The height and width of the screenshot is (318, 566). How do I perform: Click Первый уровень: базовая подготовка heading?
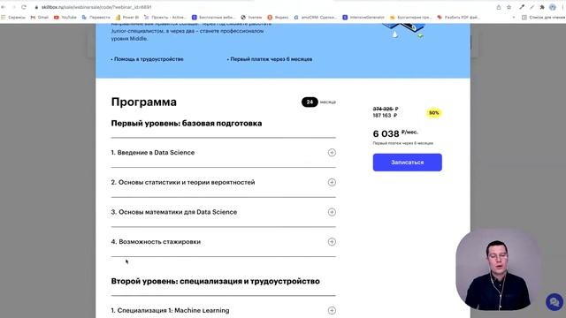coord(187,124)
